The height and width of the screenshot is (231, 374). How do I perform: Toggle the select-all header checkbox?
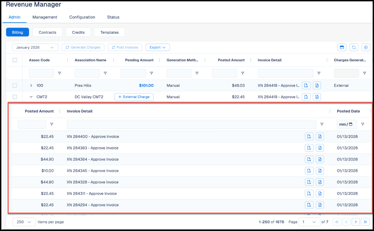[x=15, y=60]
